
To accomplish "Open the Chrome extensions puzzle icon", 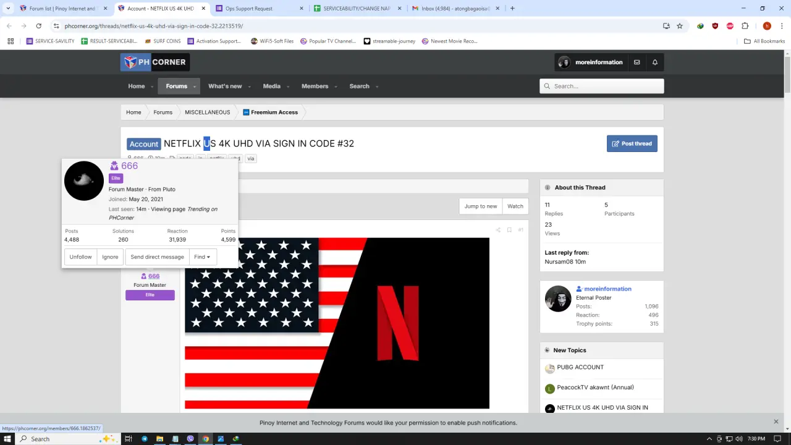I will (745, 26).
